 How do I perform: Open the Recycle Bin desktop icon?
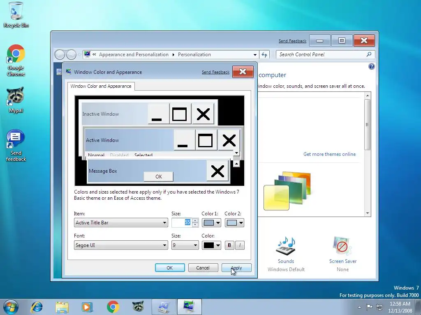click(16, 15)
